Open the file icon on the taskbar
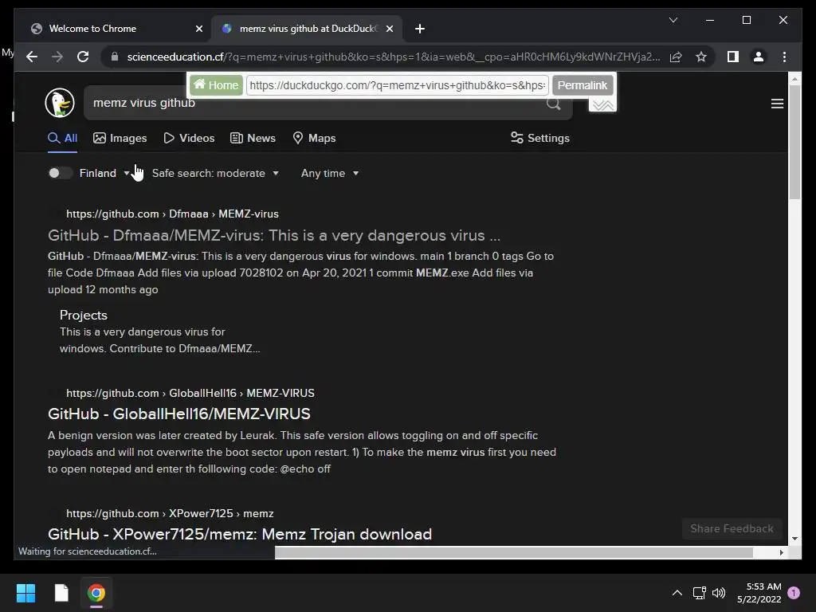Screen dimensions: 816x612 [x=61, y=593]
